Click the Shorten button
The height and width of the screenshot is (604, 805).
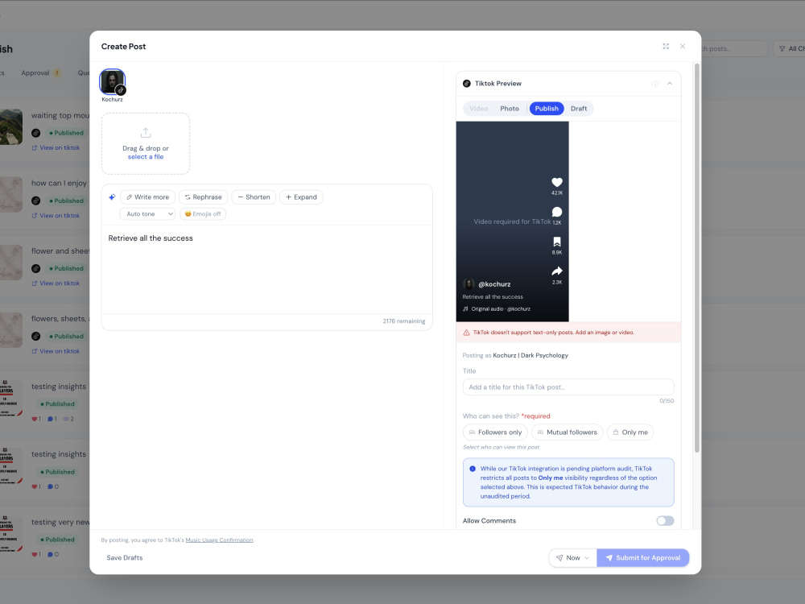click(254, 197)
